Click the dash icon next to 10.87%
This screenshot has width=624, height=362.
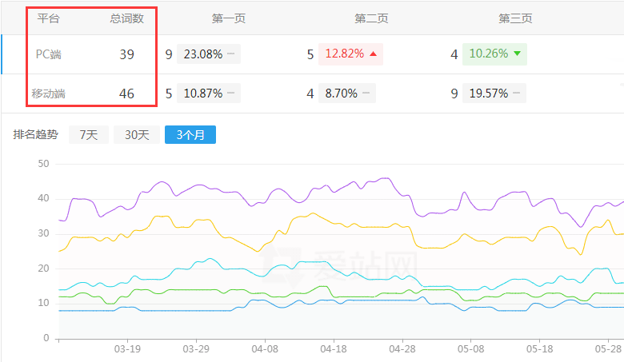coord(230,93)
